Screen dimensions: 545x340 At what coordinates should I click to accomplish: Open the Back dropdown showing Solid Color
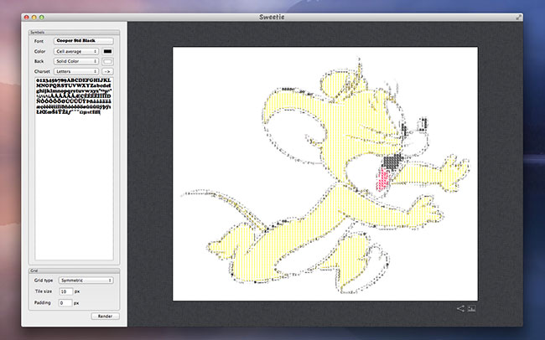[75, 62]
